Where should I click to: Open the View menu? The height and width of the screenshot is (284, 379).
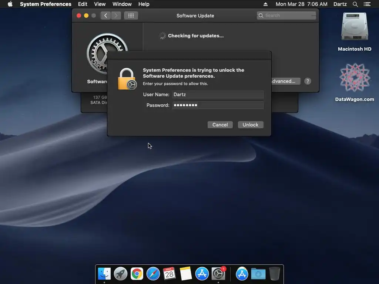(x=100, y=4)
